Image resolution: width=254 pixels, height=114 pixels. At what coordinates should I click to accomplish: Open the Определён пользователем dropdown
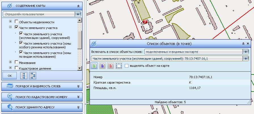click(x=78, y=14)
